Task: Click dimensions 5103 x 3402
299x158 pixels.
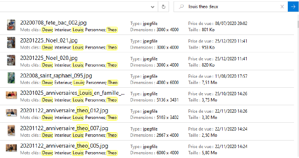Action: [168, 118]
